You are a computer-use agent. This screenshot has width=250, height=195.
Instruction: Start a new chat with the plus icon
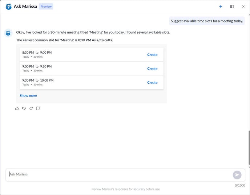(221, 7)
